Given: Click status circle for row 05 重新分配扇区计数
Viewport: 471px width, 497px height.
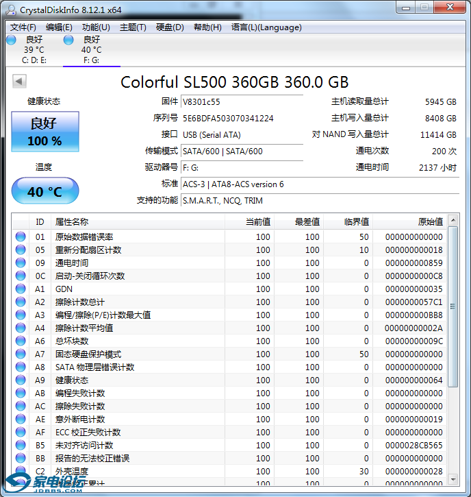Looking at the screenshot, I should (x=21, y=250).
